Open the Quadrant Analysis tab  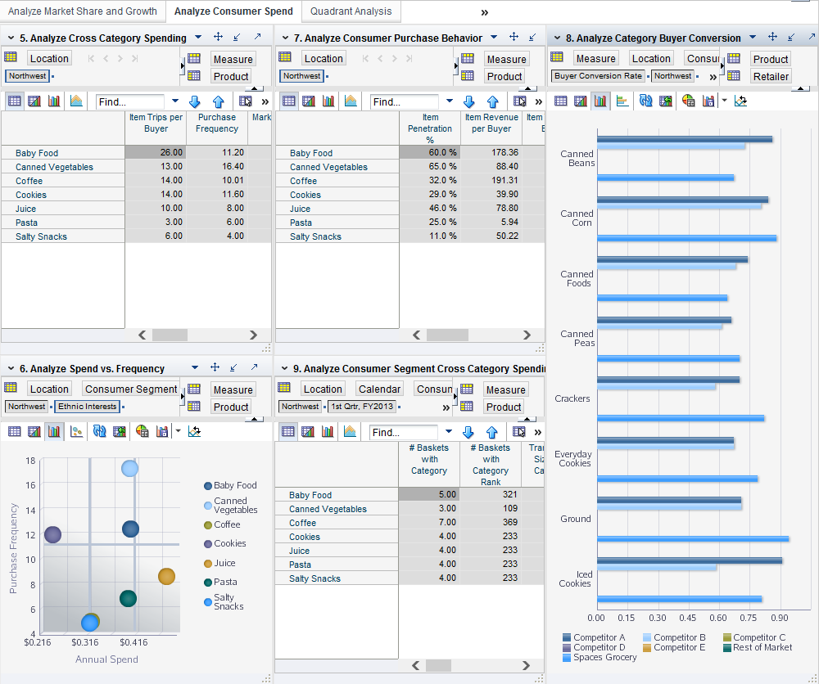click(x=351, y=11)
